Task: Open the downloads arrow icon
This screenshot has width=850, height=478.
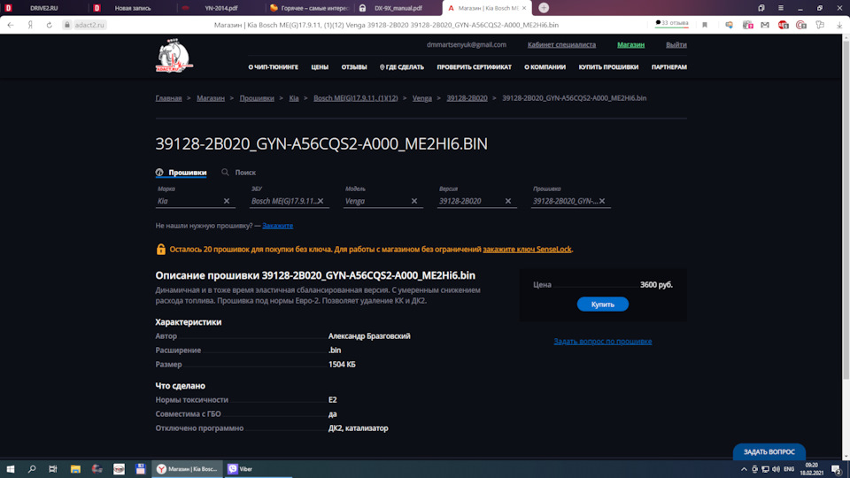Action: coord(839,25)
